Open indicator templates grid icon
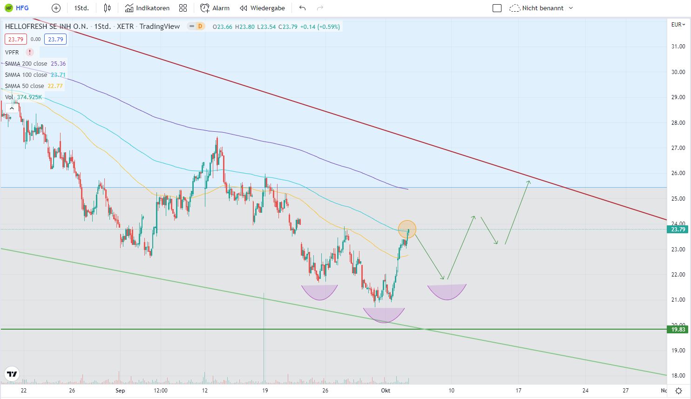The height and width of the screenshot is (399, 691). click(x=183, y=8)
